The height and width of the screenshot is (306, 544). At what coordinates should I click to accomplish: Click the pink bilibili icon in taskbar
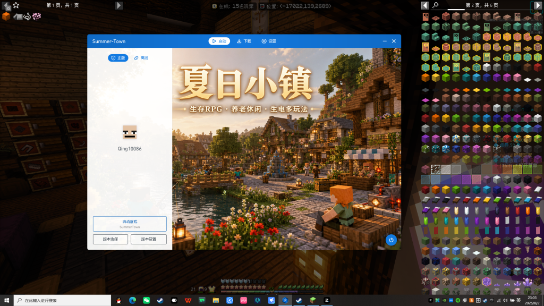click(243, 301)
